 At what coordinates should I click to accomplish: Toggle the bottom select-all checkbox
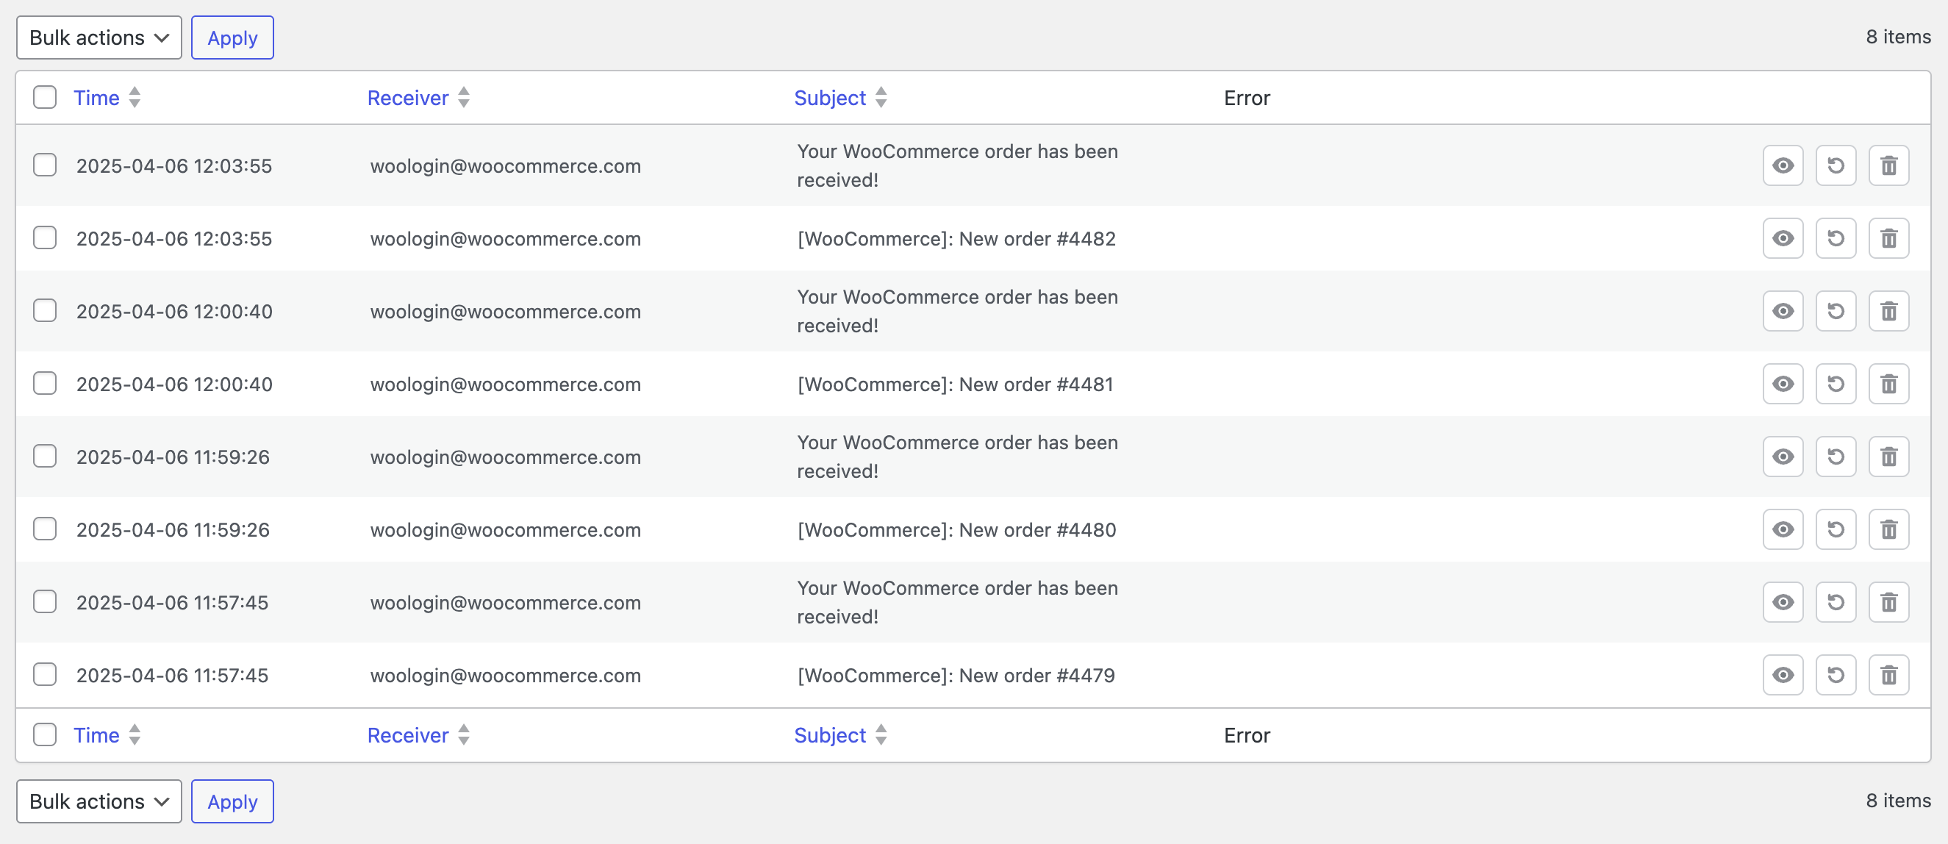(45, 735)
